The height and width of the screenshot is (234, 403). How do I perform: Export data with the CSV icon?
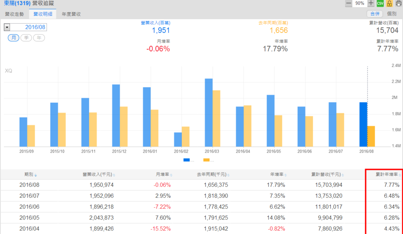click(380, 3)
